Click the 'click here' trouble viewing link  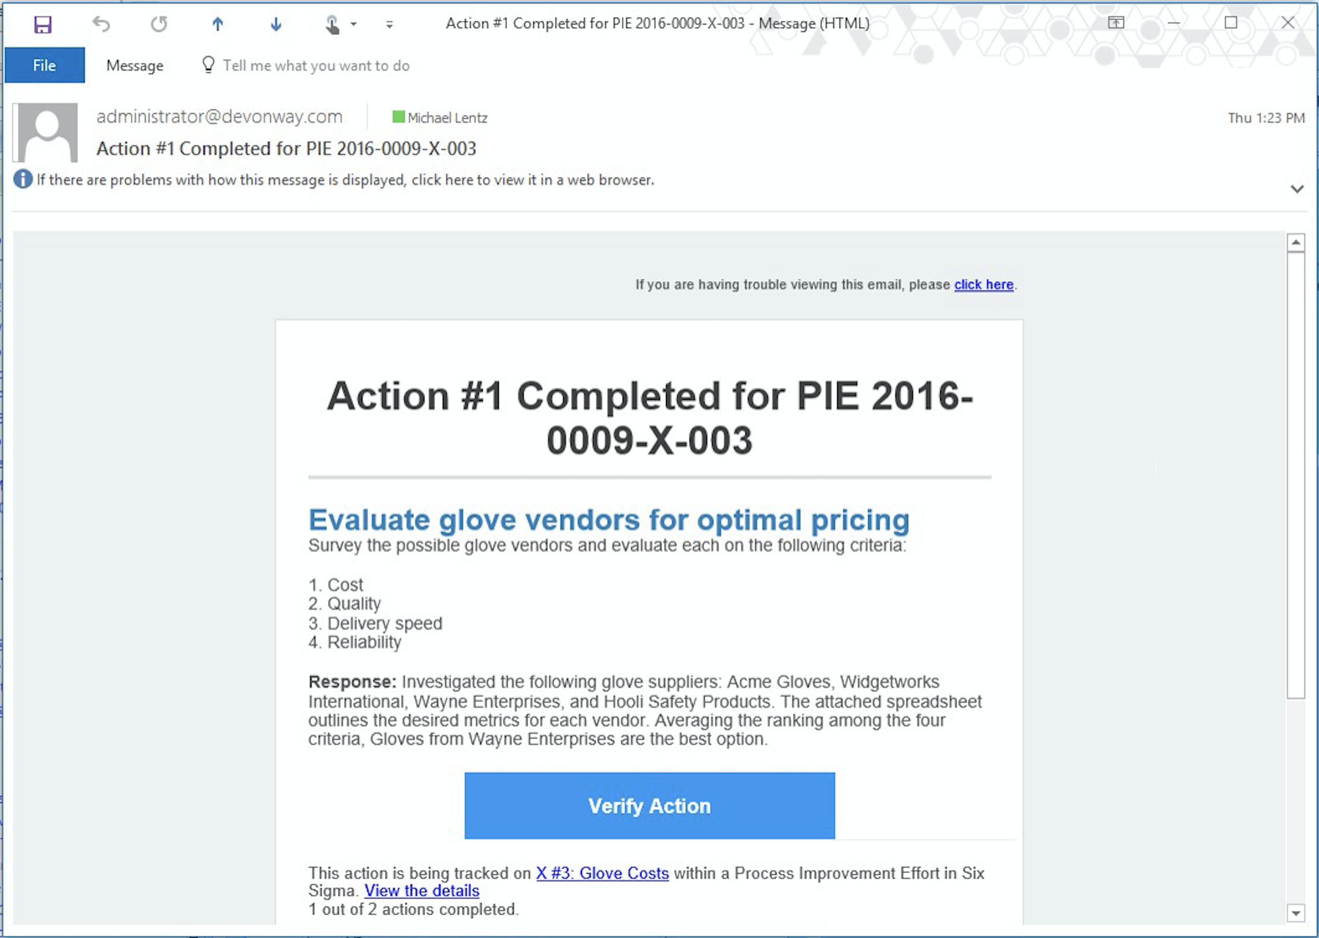click(x=983, y=285)
